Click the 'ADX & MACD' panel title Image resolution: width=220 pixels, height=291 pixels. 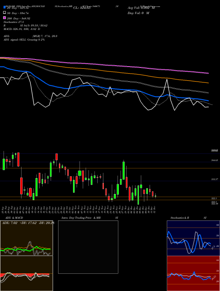(14, 218)
